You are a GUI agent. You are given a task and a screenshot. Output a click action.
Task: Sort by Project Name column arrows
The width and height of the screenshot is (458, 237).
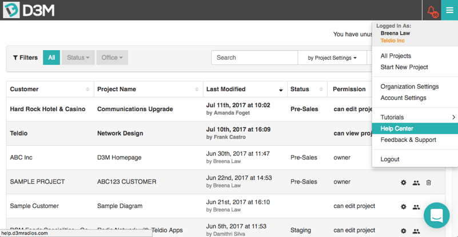(x=197, y=89)
